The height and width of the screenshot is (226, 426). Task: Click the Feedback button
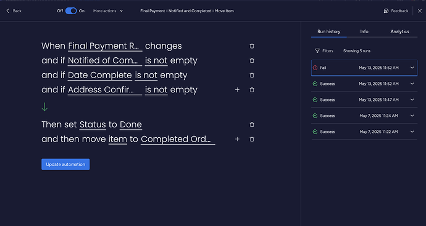[x=396, y=11]
